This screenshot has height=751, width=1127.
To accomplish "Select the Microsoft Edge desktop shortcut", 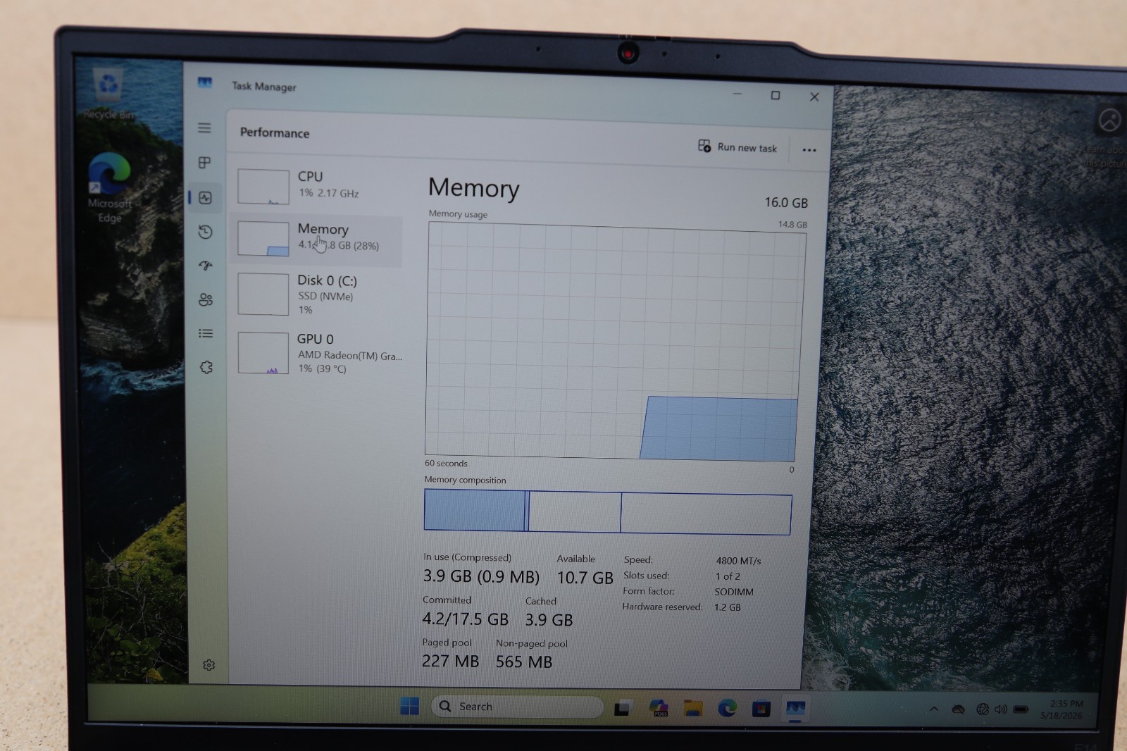I will (x=110, y=187).
